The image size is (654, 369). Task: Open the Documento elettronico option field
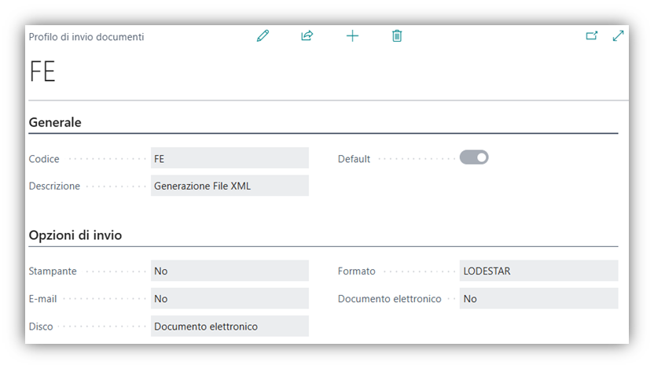pyautogui.click(x=538, y=299)
